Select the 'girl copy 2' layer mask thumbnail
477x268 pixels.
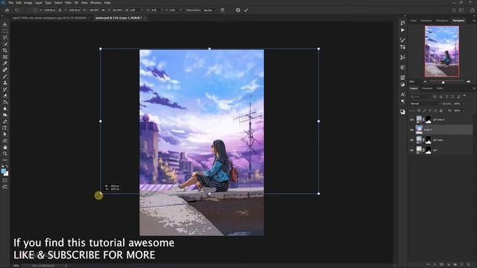click(429, 120)
